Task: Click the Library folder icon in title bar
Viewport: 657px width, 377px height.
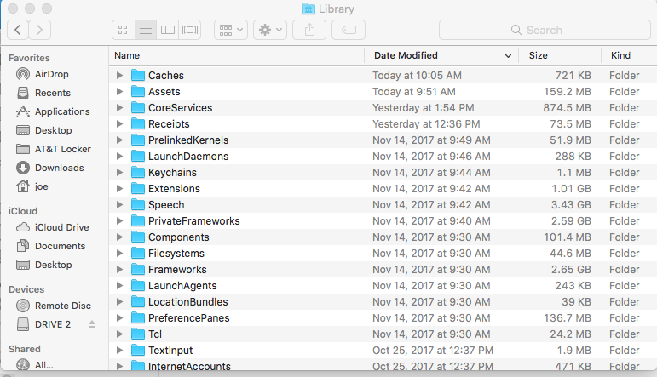Action: pos(308,9)
